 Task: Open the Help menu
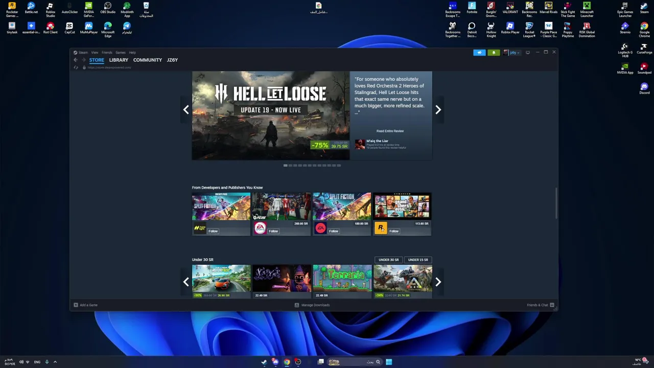[x=132, y=52]
